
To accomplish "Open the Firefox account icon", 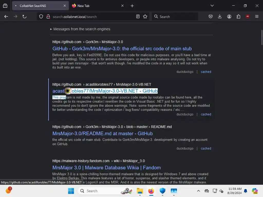I will point(229,16).
